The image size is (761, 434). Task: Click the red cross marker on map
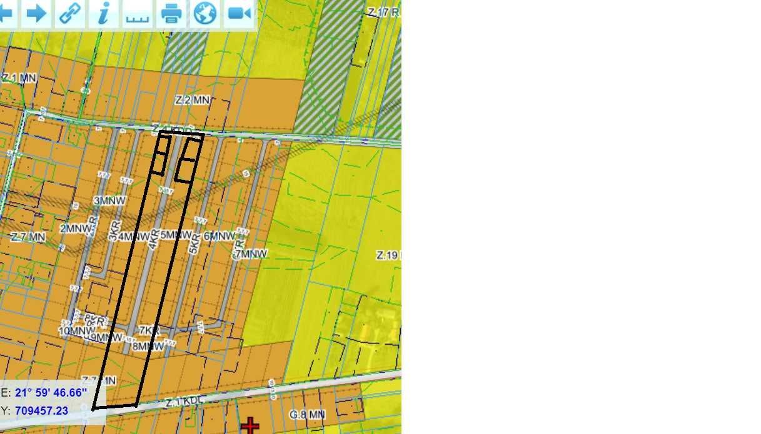(x=250, y=426)
